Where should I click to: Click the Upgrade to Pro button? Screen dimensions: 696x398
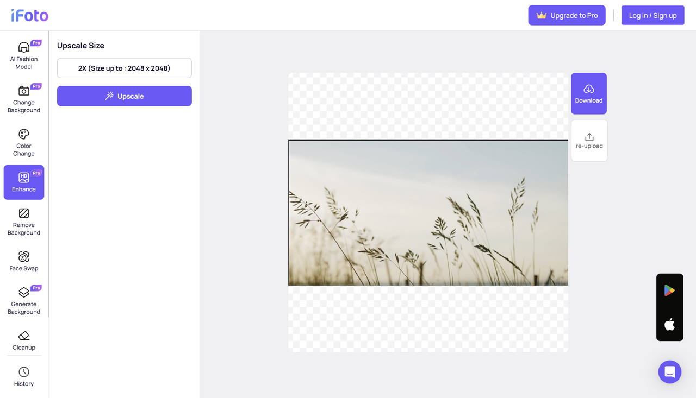point(567,15)
